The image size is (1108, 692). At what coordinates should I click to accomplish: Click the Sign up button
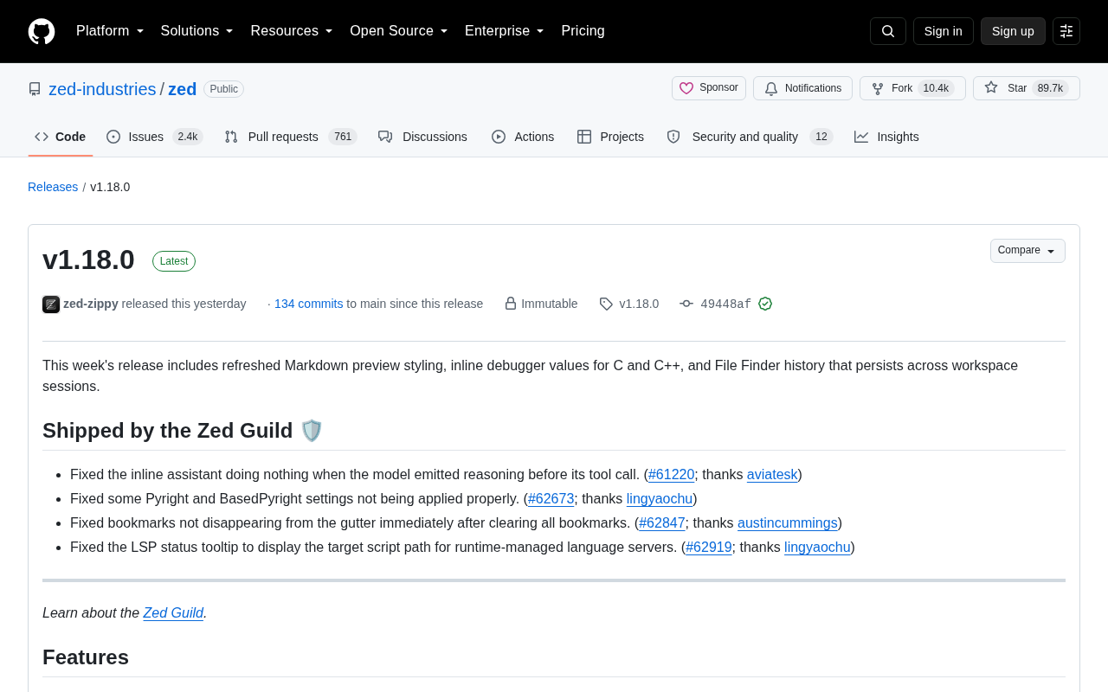pos(1013,31)
